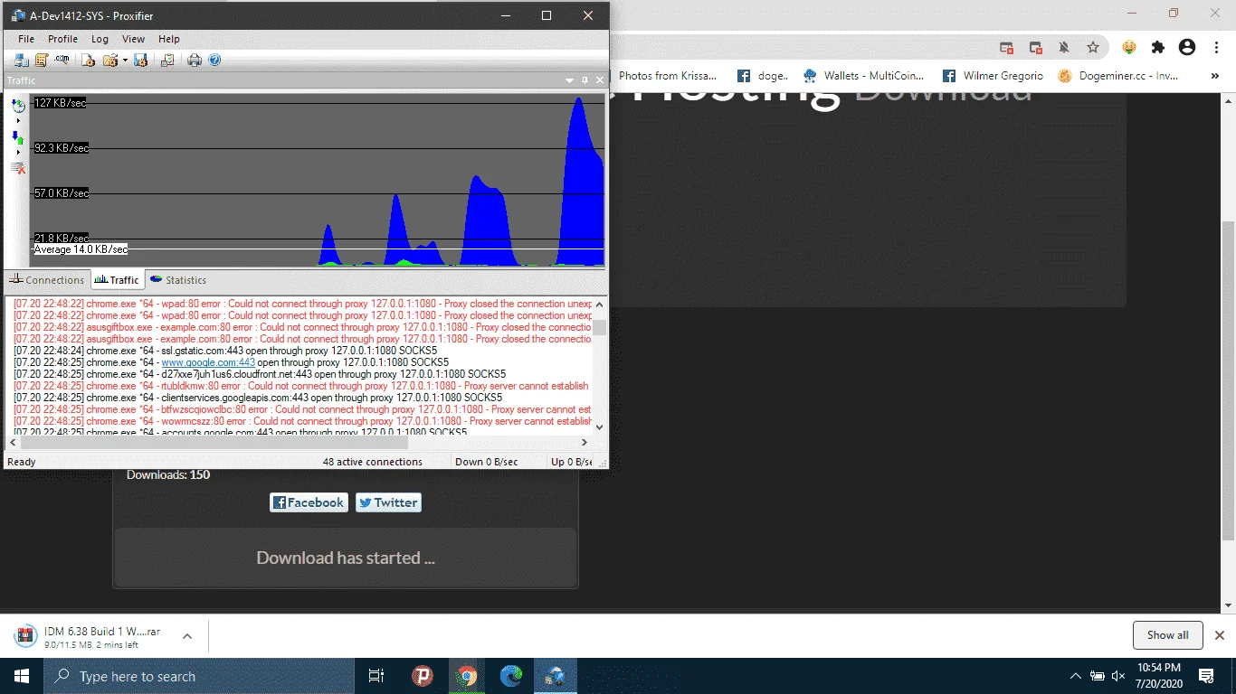
Task: Open Task View on taskbar
Action: (376, 676)
